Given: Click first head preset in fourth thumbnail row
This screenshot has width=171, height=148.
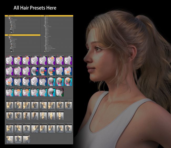Looking at the screenshot, I should tap(9, 92).
